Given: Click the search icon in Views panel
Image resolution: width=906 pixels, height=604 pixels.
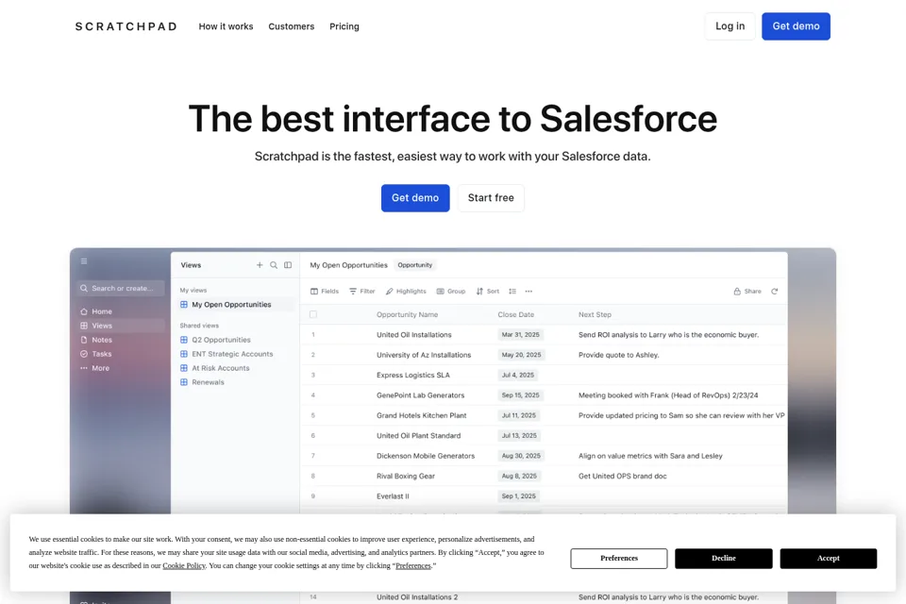Looking at the screenshot, I should (x=274, y=265).
